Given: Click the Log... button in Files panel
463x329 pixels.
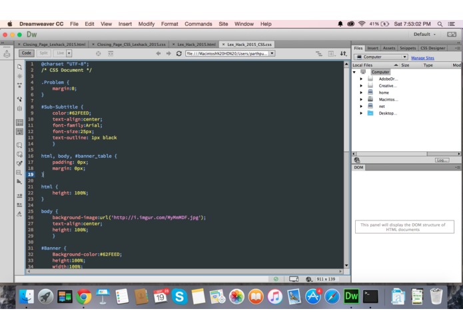Looking at the screenshot, I should coord(442,161).
